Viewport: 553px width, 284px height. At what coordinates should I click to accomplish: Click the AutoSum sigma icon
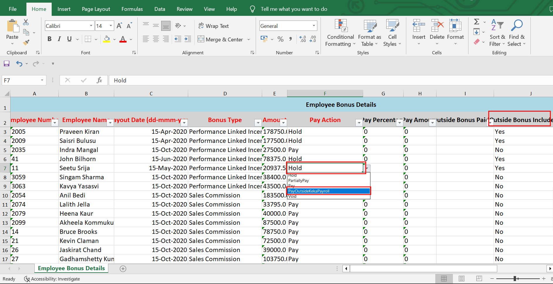[477, 22]
